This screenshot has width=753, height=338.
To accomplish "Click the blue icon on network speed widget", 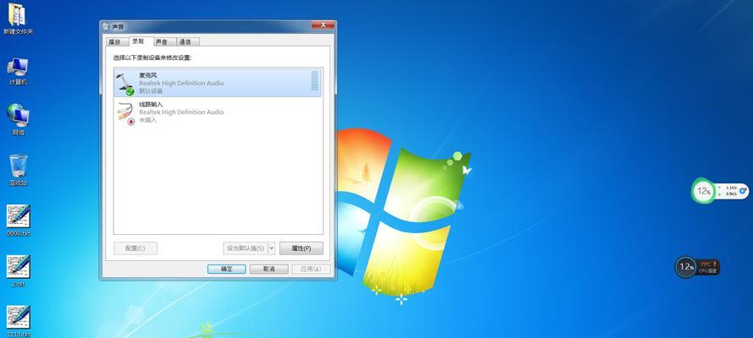I will pos(743,190).
